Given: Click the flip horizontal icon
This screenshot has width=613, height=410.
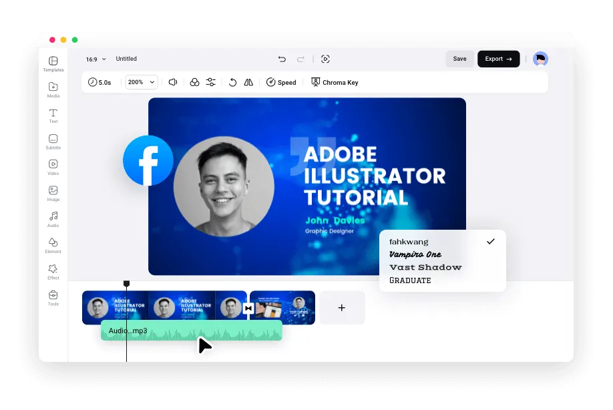Looking at the screenshot, I should point(248,82).
